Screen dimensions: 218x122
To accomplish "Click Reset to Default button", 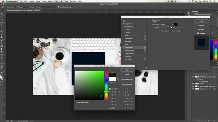I will [x=176, y=31].
